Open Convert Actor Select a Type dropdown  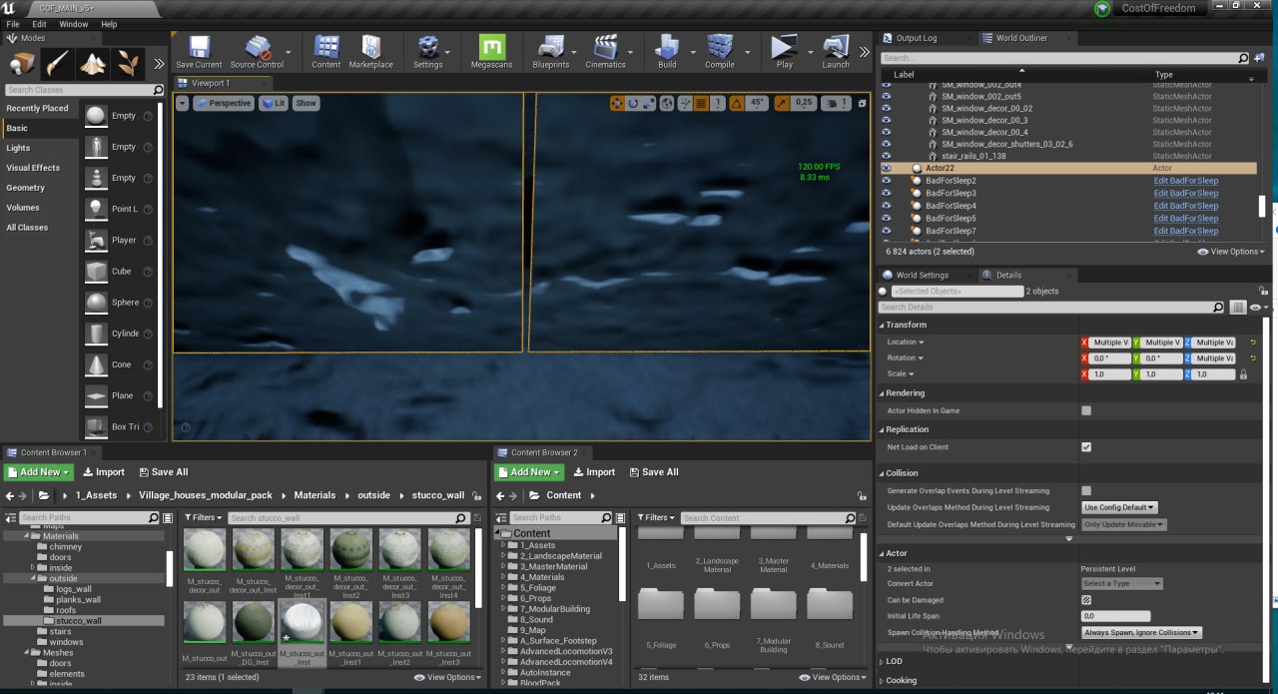click(1122, 583)
